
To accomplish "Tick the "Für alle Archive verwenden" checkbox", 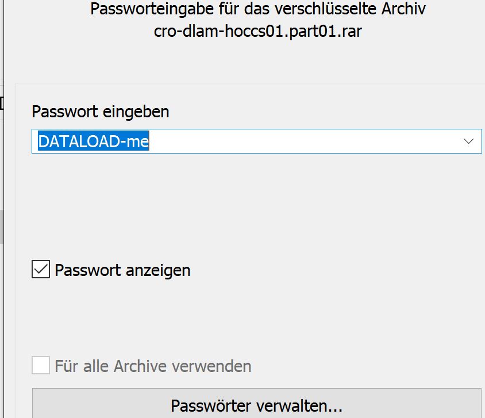I will click(41, 365).
